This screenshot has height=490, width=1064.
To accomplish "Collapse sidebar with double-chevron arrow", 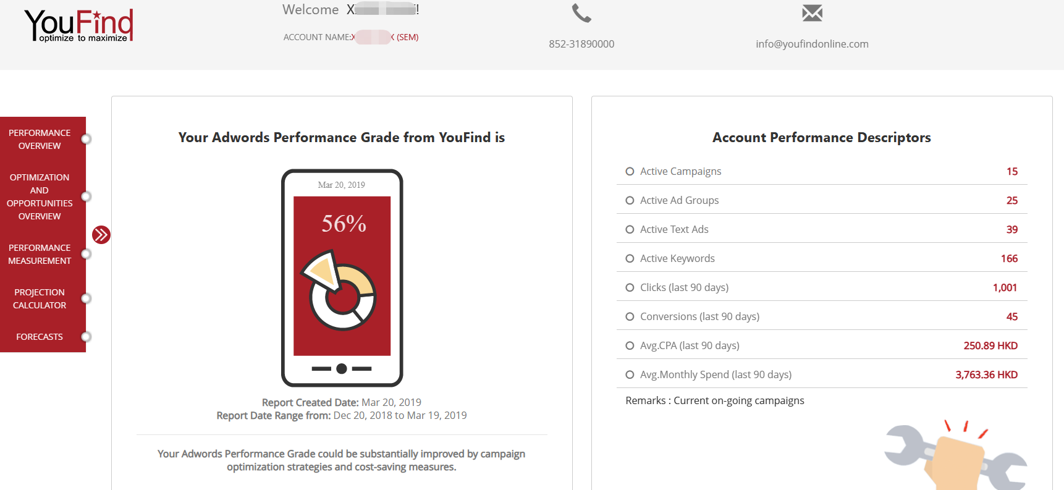I will 101,235.
